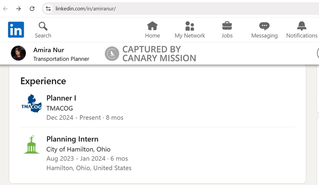319x185 pixels.
Task: Open Messaging from top navigation
Action: click(x=264, y=26)
